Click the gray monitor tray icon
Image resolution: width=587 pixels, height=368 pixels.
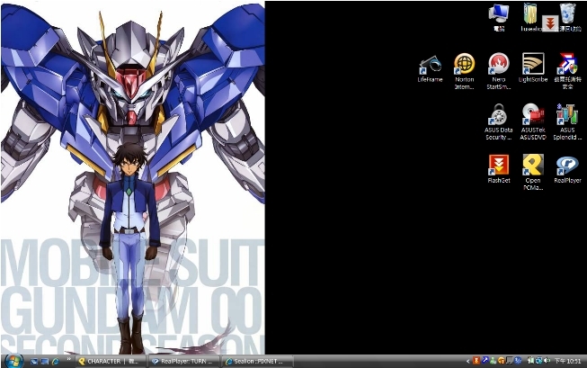(510, 361)
